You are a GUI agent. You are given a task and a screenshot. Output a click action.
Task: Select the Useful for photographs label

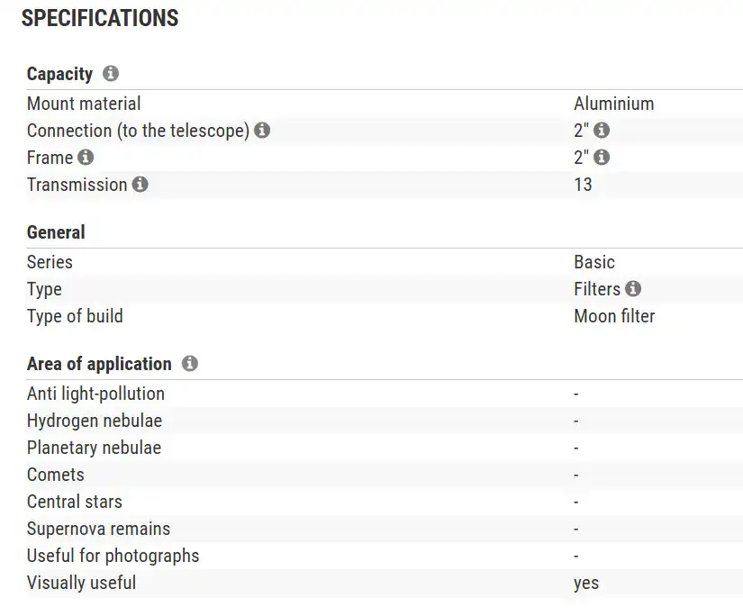(x=113, y=556)
